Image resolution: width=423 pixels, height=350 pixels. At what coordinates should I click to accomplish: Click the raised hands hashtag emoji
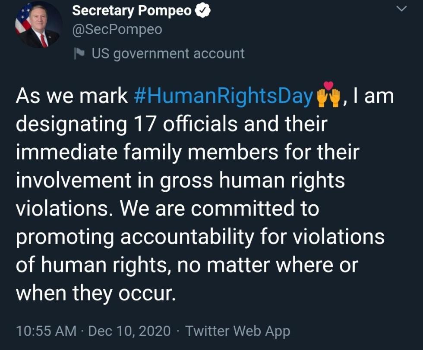(x=328, y=95)
